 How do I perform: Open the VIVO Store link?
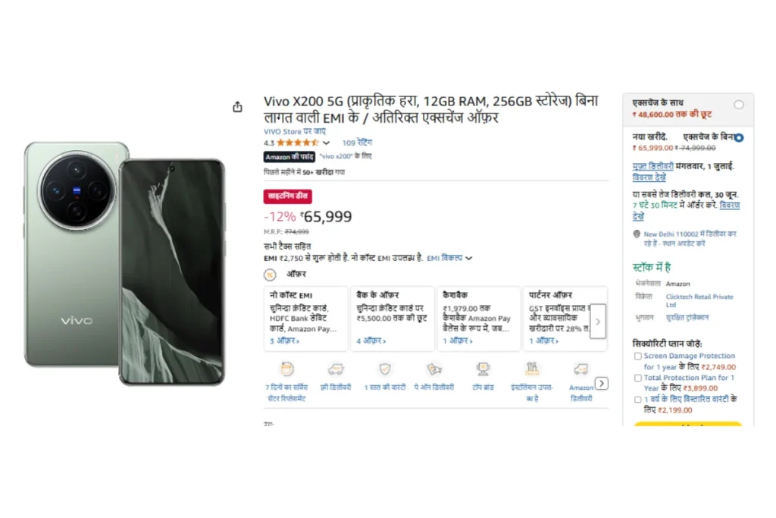pos(295,132)
